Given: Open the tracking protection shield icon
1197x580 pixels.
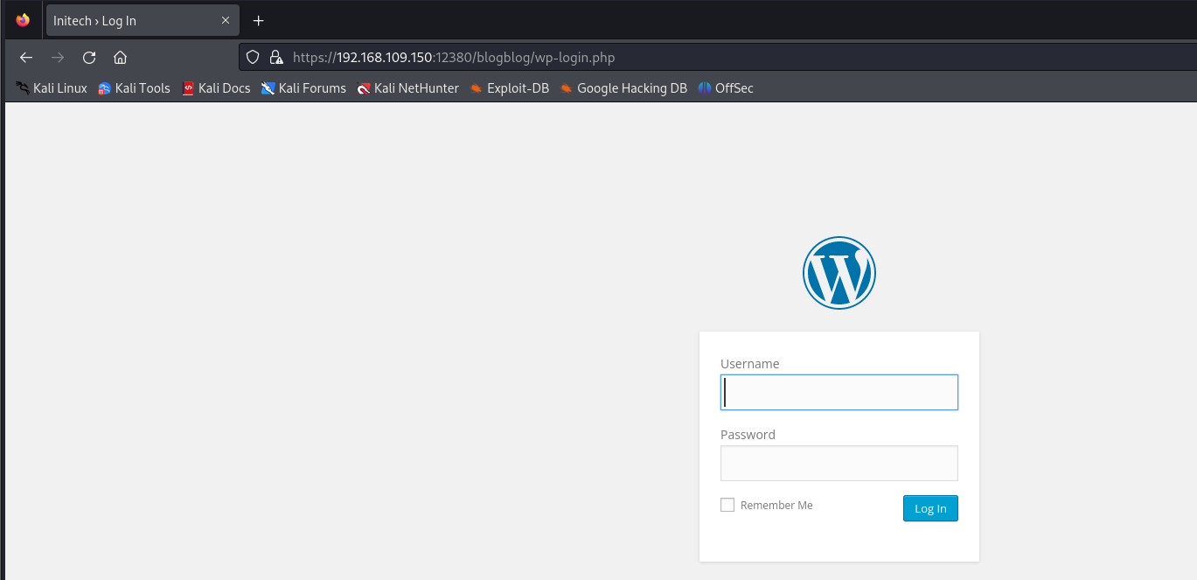Looking at the screenshot, I should click(x=253, y=58).
